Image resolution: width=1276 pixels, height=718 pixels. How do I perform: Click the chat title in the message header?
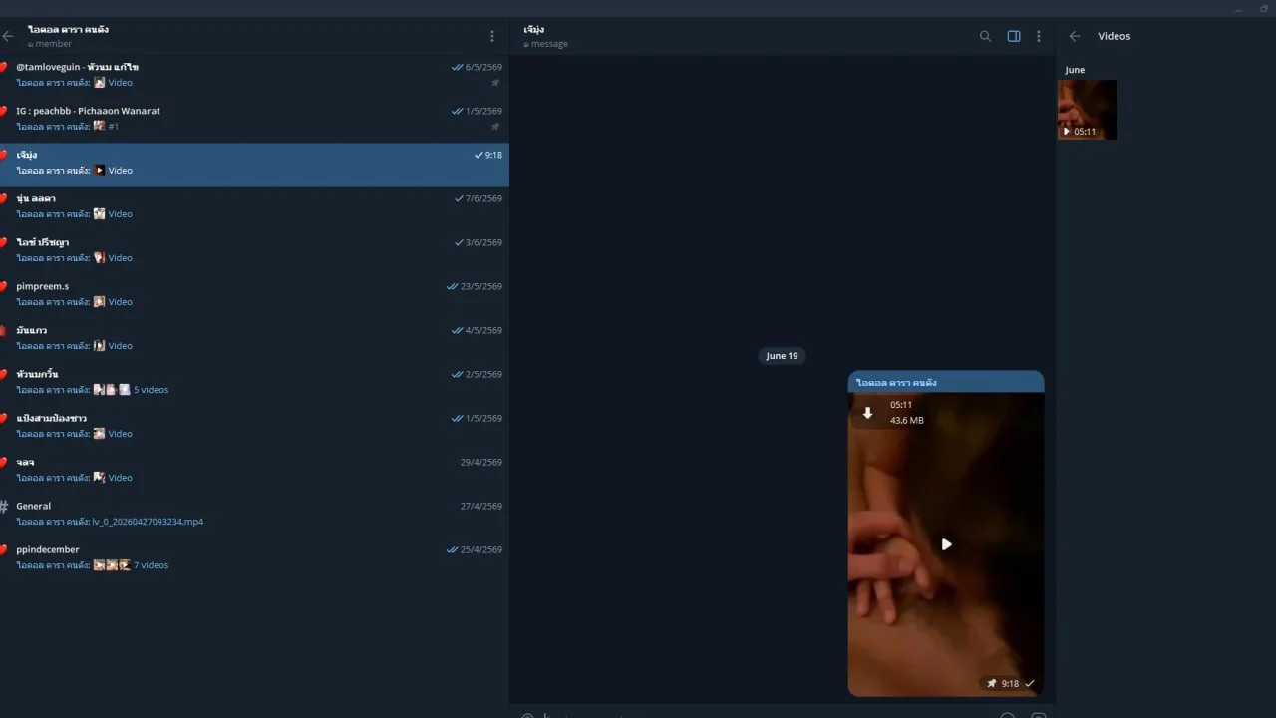pyautogui.click(x=533, y=30)
